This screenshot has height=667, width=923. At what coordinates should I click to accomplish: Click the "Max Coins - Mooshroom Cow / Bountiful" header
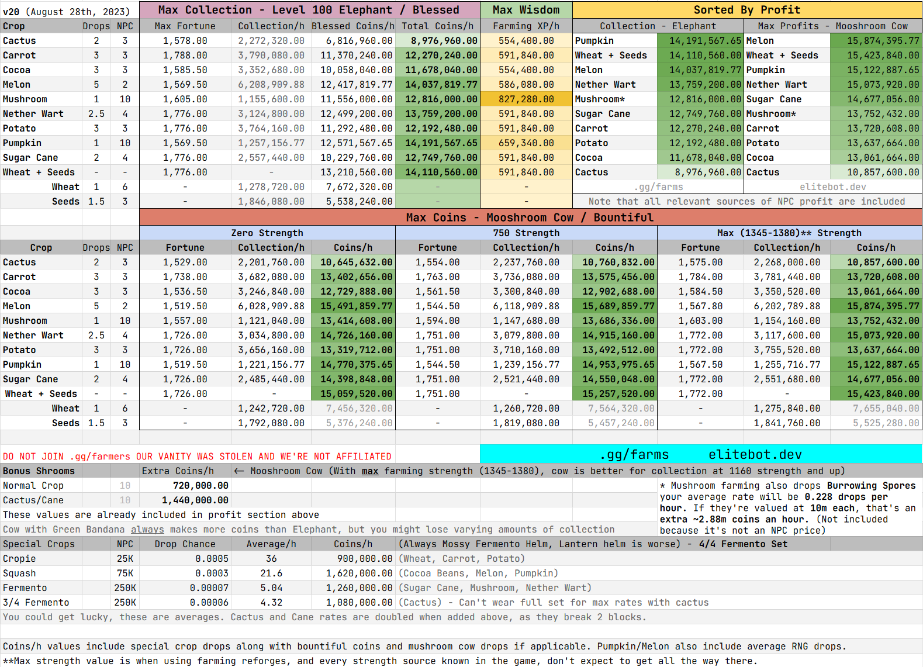[530, 217]
